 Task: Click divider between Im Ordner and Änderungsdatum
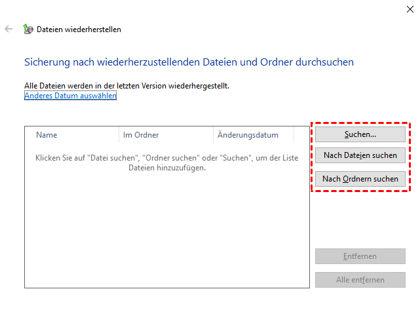tap(213, 135)
